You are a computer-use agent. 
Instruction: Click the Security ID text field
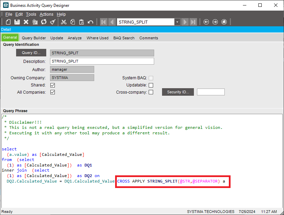[211, 92]
